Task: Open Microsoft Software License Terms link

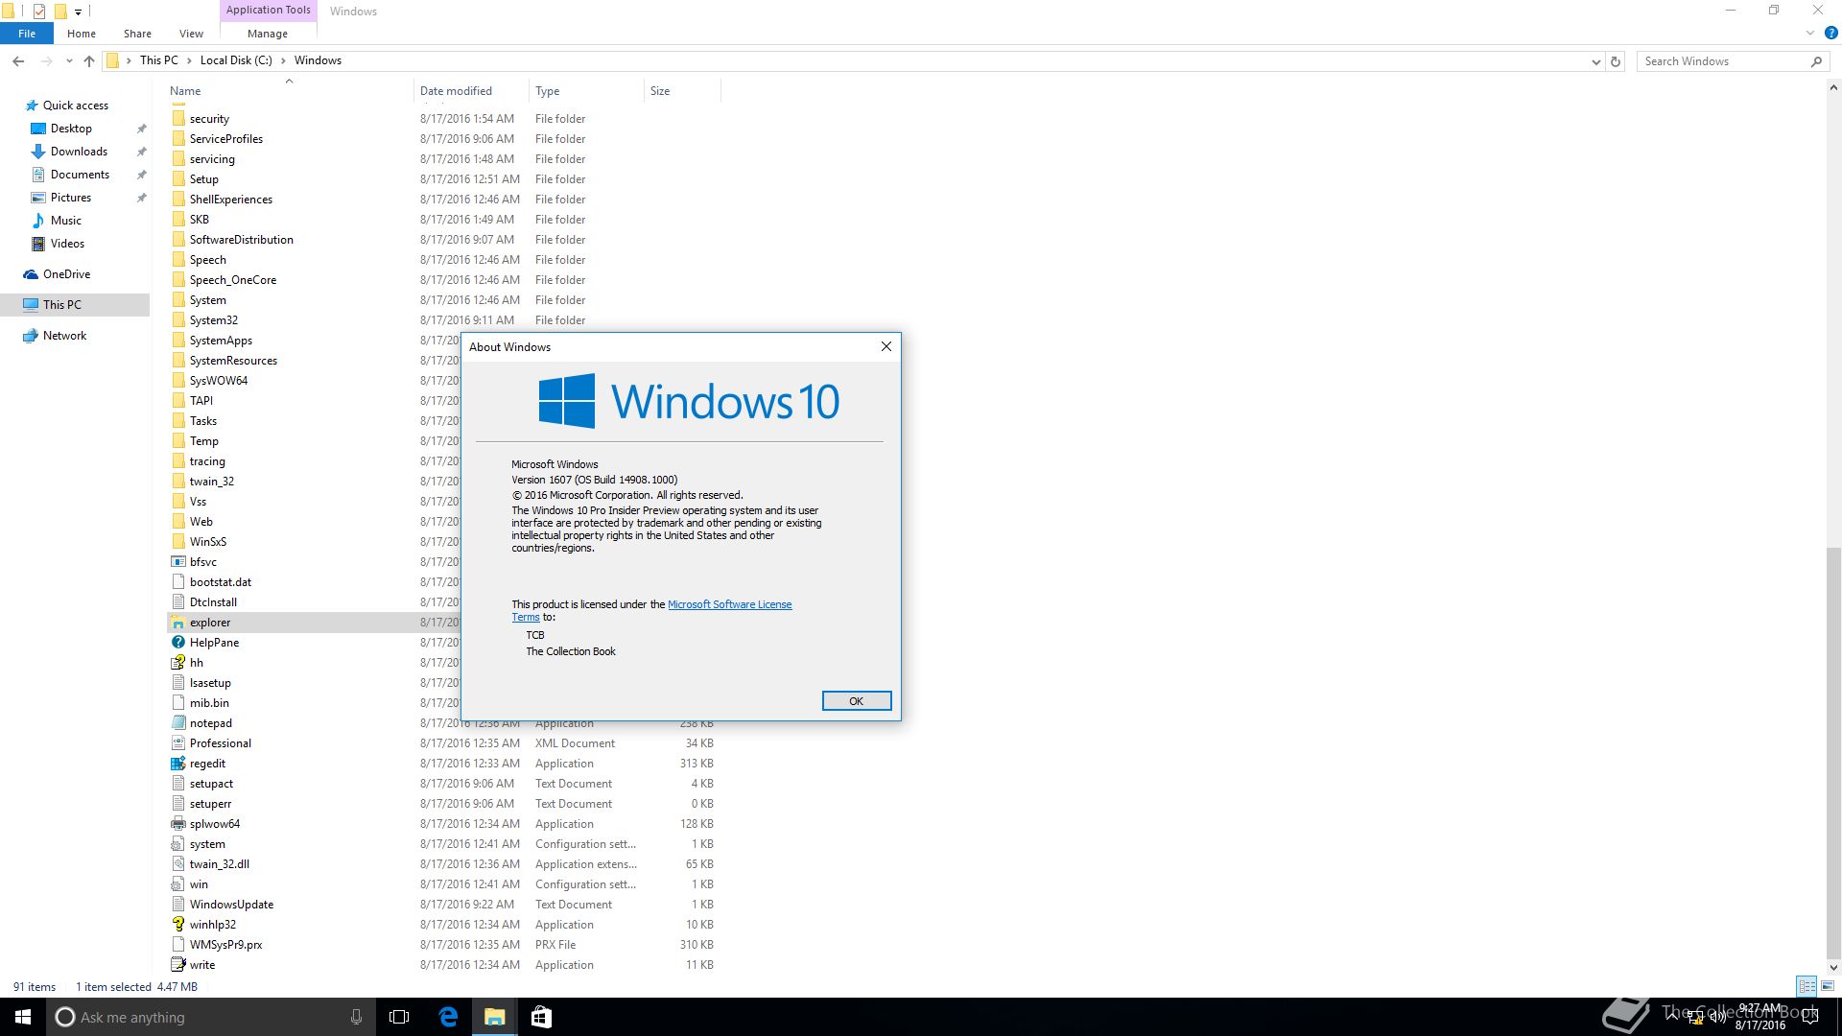Action: point(729,604)
